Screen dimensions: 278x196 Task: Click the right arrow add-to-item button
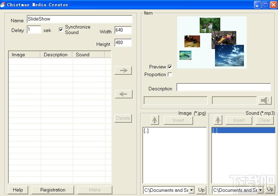coord(123,71)
